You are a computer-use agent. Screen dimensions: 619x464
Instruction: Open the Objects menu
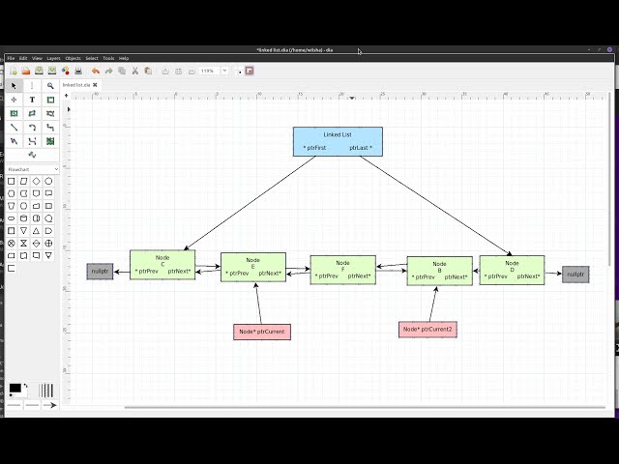point(74,58)
